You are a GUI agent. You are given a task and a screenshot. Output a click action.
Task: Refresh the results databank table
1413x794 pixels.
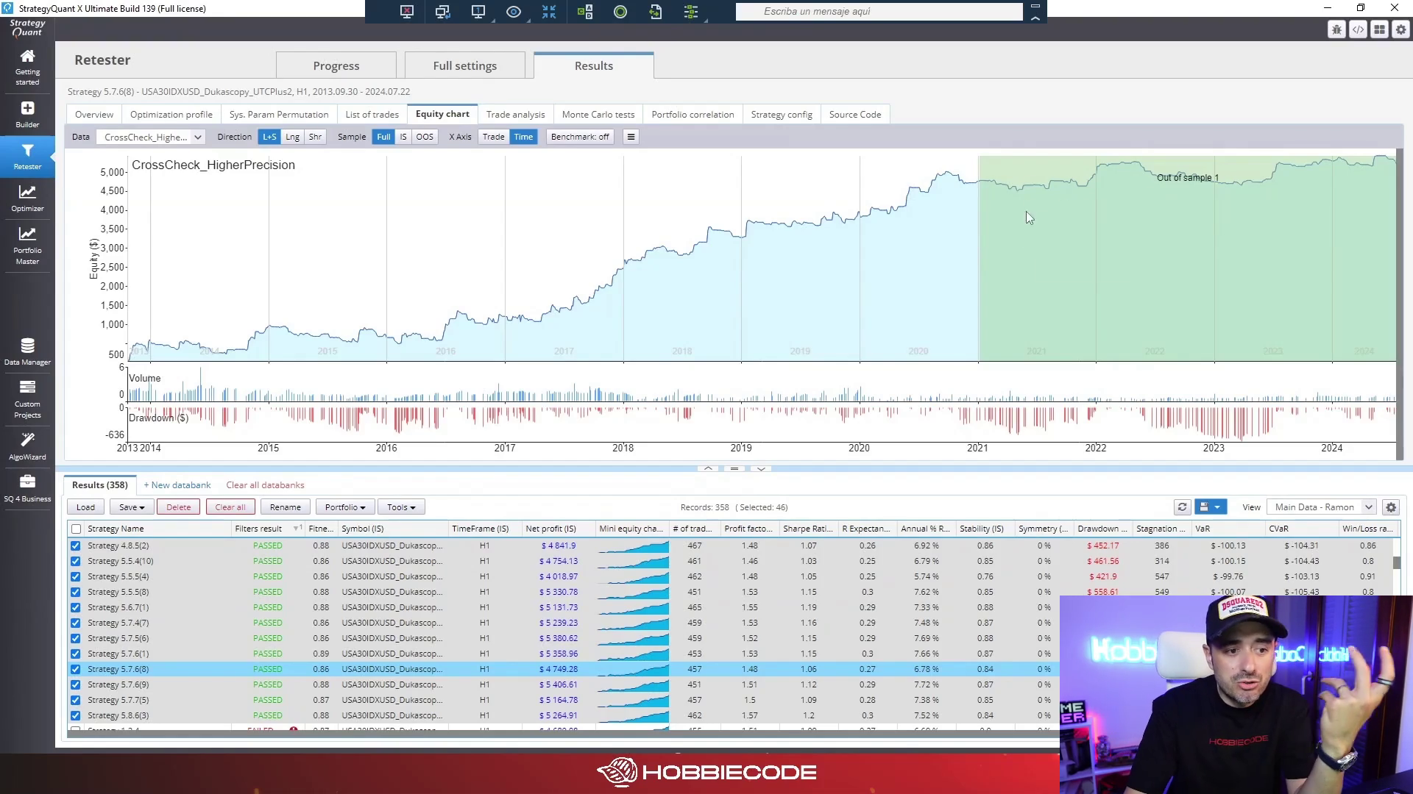1182,507
